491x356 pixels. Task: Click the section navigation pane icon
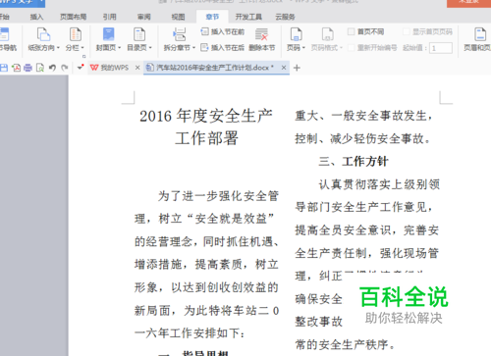coord(5,34)
